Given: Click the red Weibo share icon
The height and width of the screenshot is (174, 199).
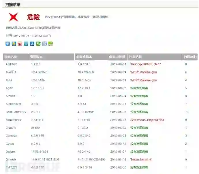Looking at the screenshot, I should click(x=20, y=44).
